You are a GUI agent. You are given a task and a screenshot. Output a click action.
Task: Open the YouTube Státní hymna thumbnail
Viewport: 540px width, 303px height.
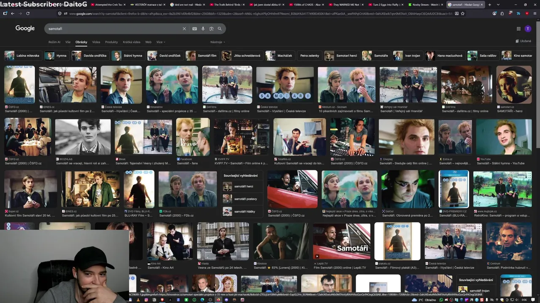(x=504, y=137)
